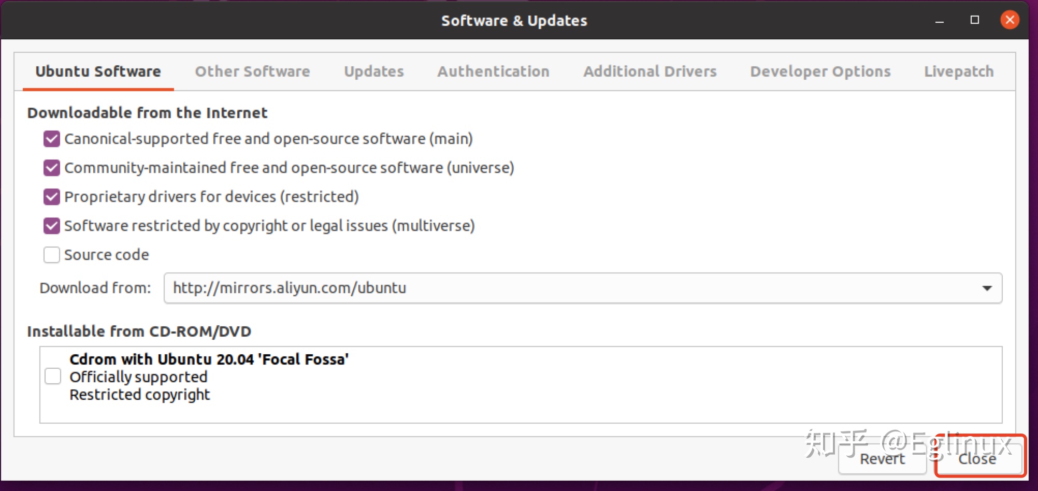Check the Cdrom with Ubuntu 20.04 option
Image resolution: width=1038 pixels, height=491 pixels.
pos(53,376)
